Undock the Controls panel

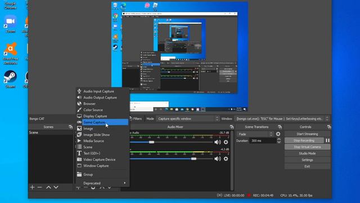click(329, 127)
